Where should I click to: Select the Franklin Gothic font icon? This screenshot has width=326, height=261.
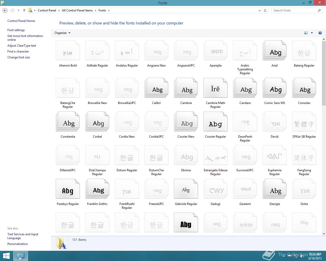(97, 189)
